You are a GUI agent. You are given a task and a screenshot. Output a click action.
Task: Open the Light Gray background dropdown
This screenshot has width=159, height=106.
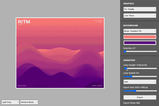[x=10, y=102]
